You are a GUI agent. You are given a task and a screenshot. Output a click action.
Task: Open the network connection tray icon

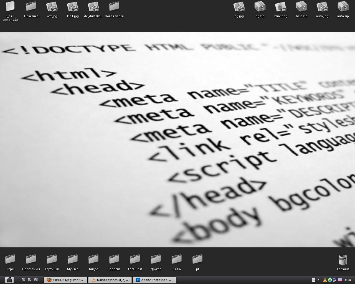point(335,280)
